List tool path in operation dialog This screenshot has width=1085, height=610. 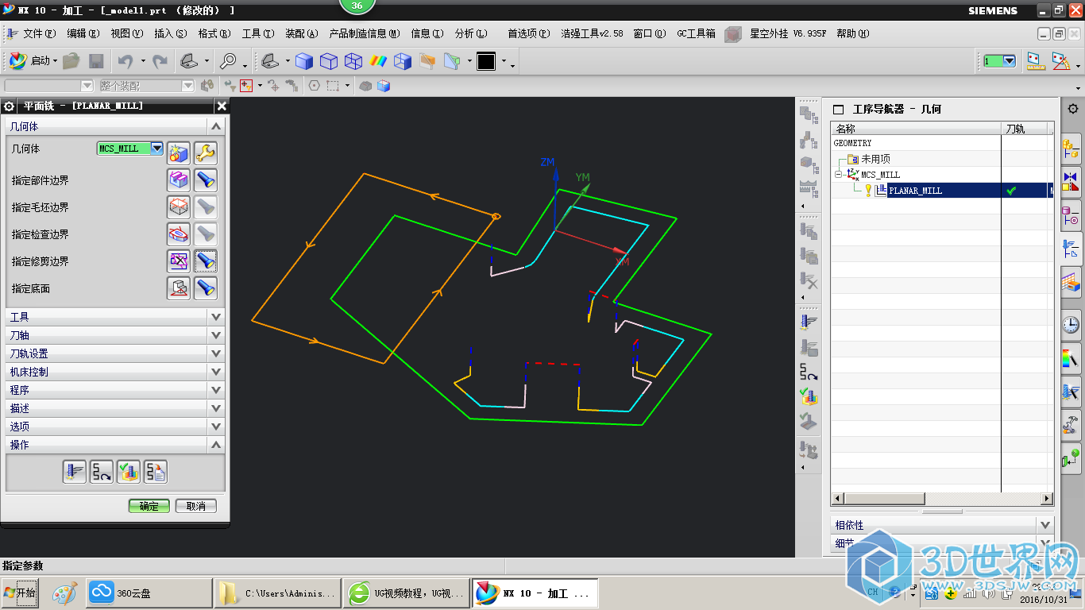click(156, 472)
